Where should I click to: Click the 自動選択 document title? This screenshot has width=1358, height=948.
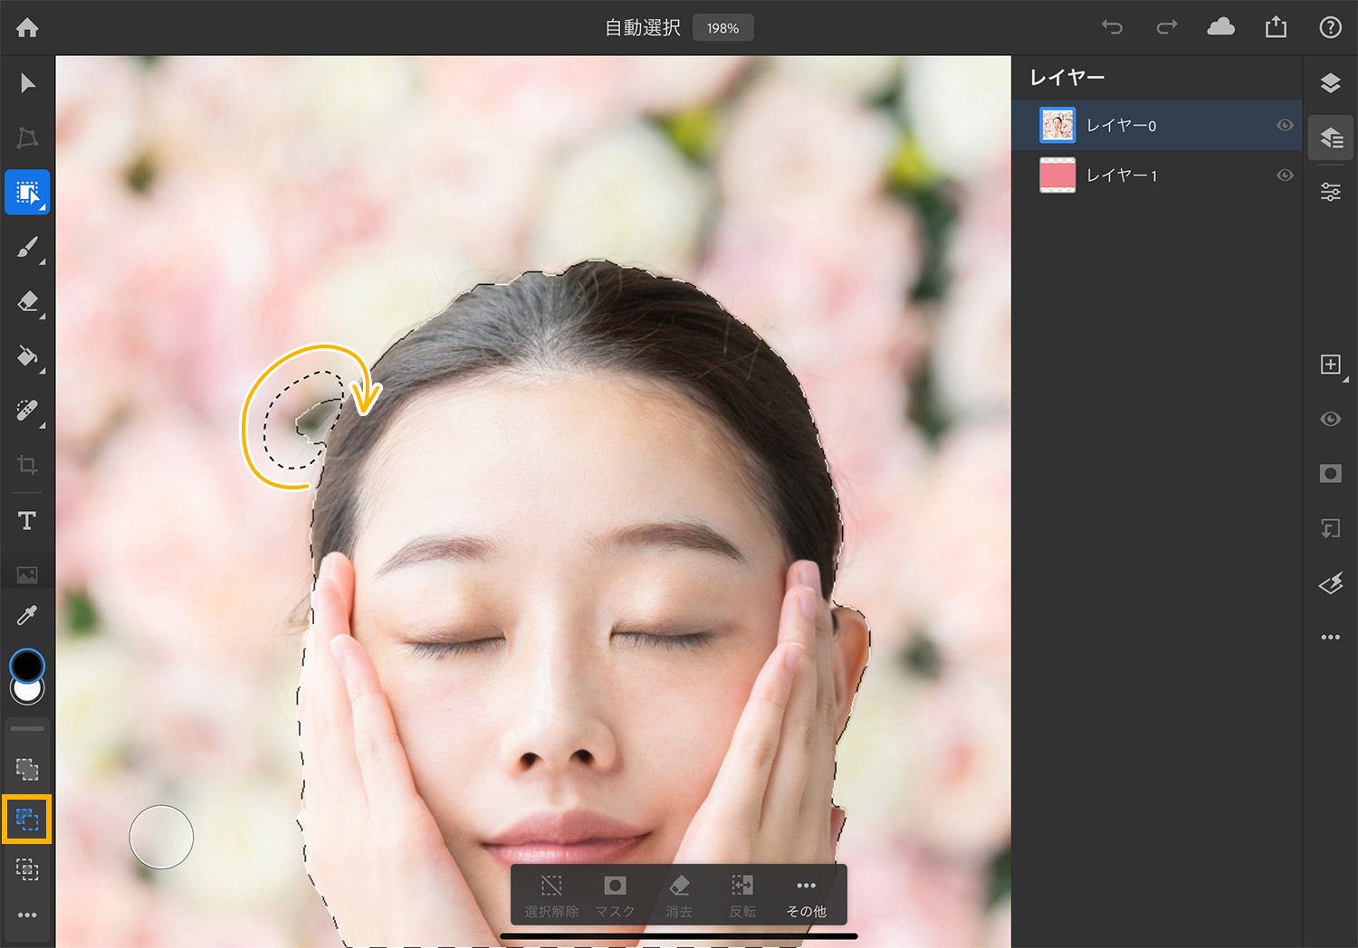643,28
